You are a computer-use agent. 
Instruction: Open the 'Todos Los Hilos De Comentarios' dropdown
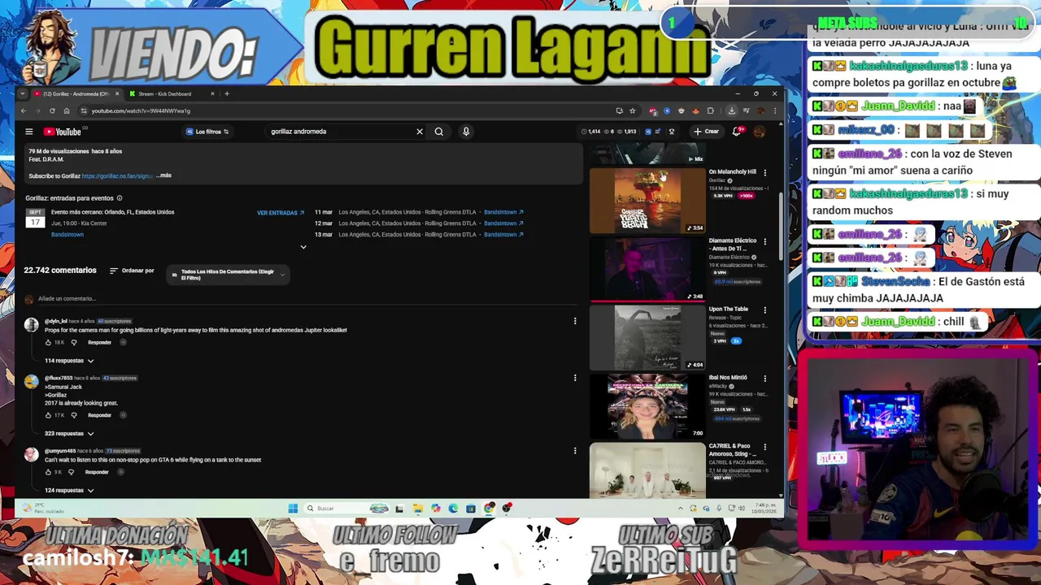229,275
